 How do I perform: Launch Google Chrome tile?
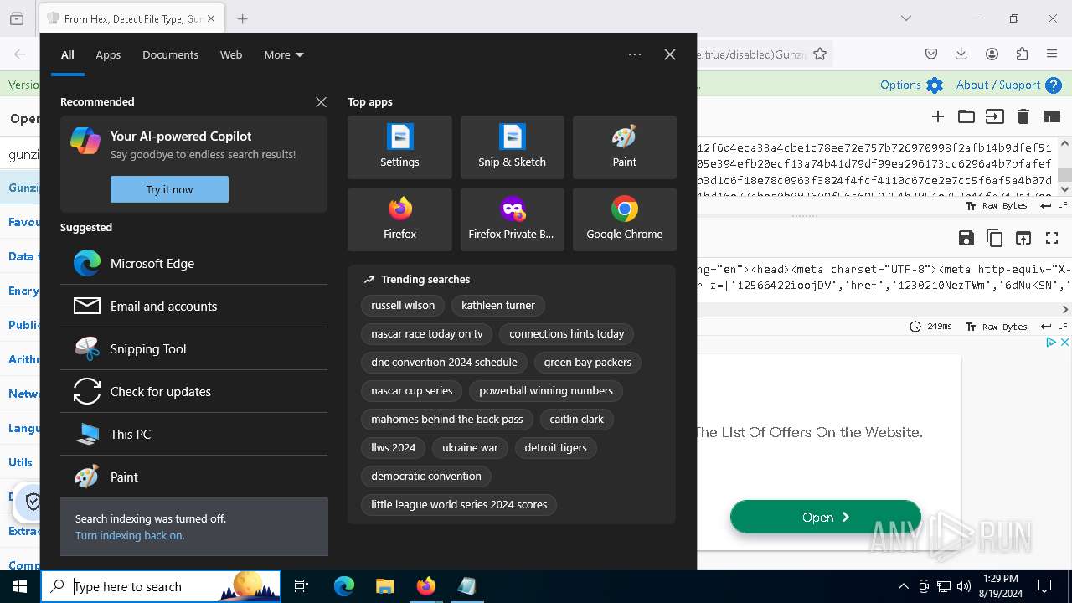point(624,219)
